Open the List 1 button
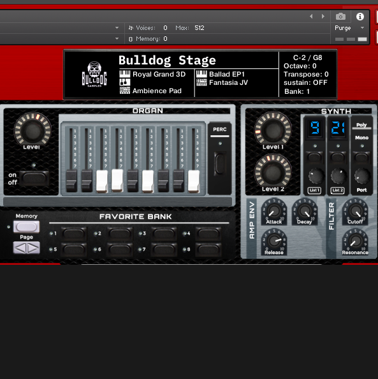 314,190
